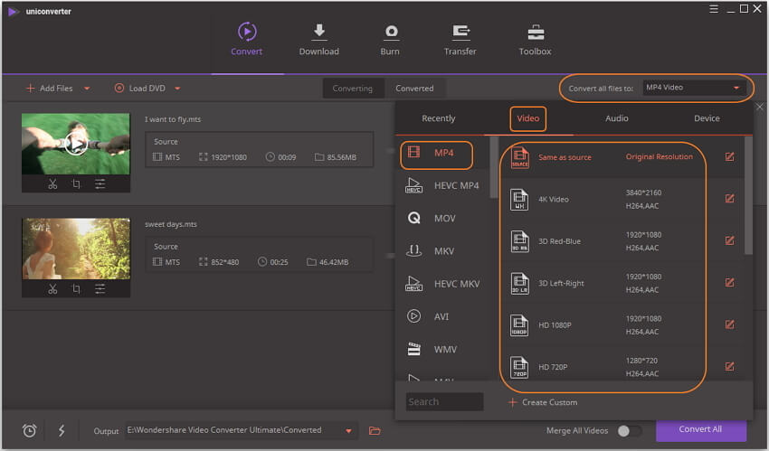The image size is (769, 451).
Task: Edit the 4K Video preset settings
Action: [730, 198]
